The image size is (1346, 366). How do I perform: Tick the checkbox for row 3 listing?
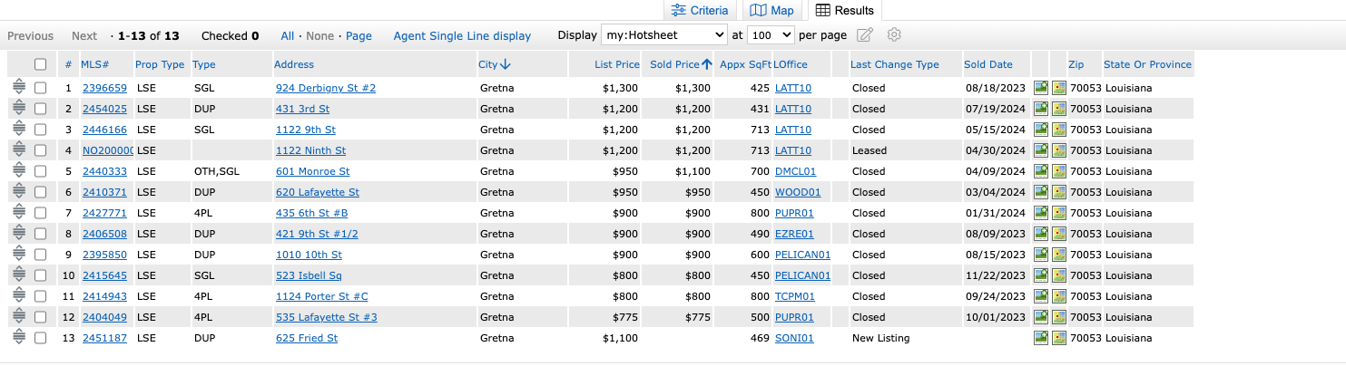point(40,130)
